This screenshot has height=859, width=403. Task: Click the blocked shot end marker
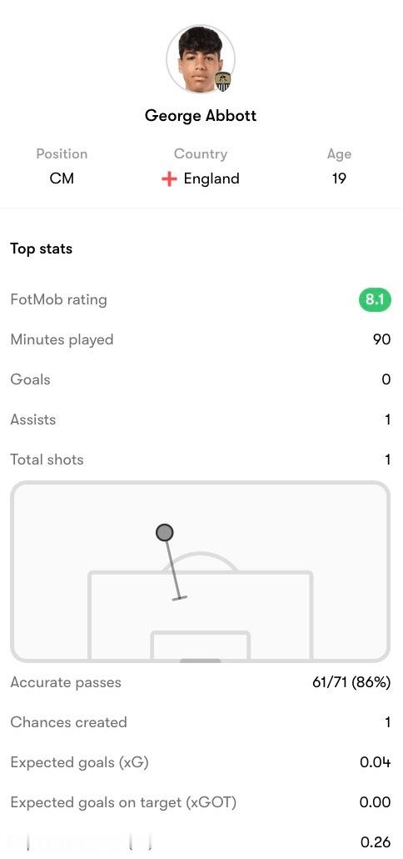pyautogui.click(x=180, y=598)
